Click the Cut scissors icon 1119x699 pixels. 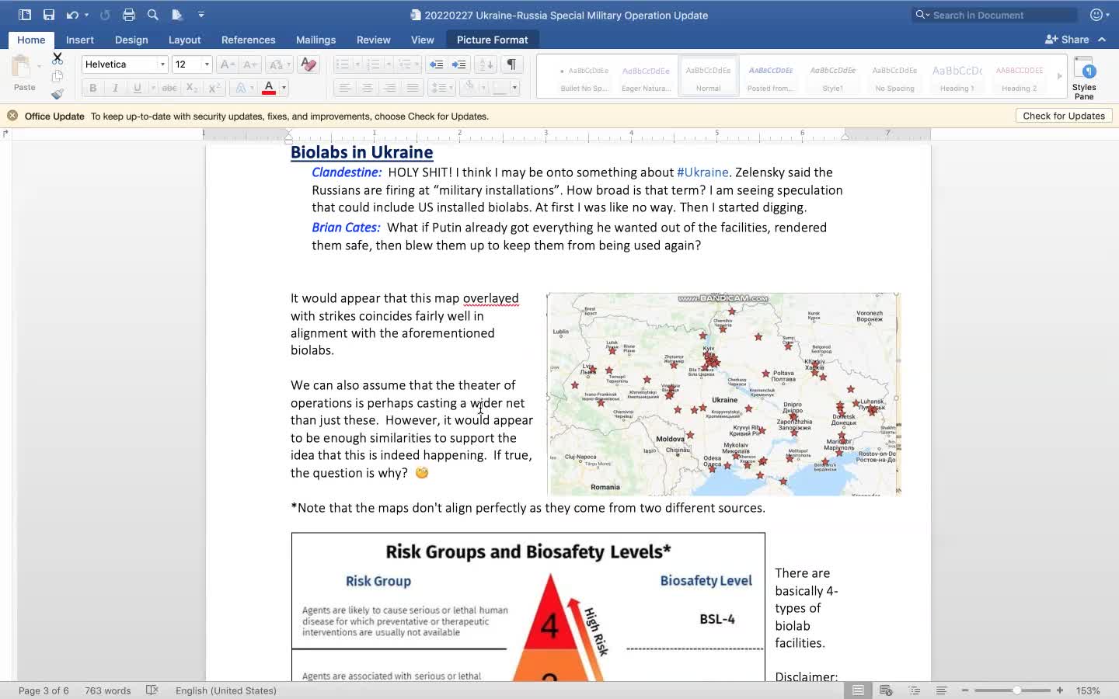[58, 58]
